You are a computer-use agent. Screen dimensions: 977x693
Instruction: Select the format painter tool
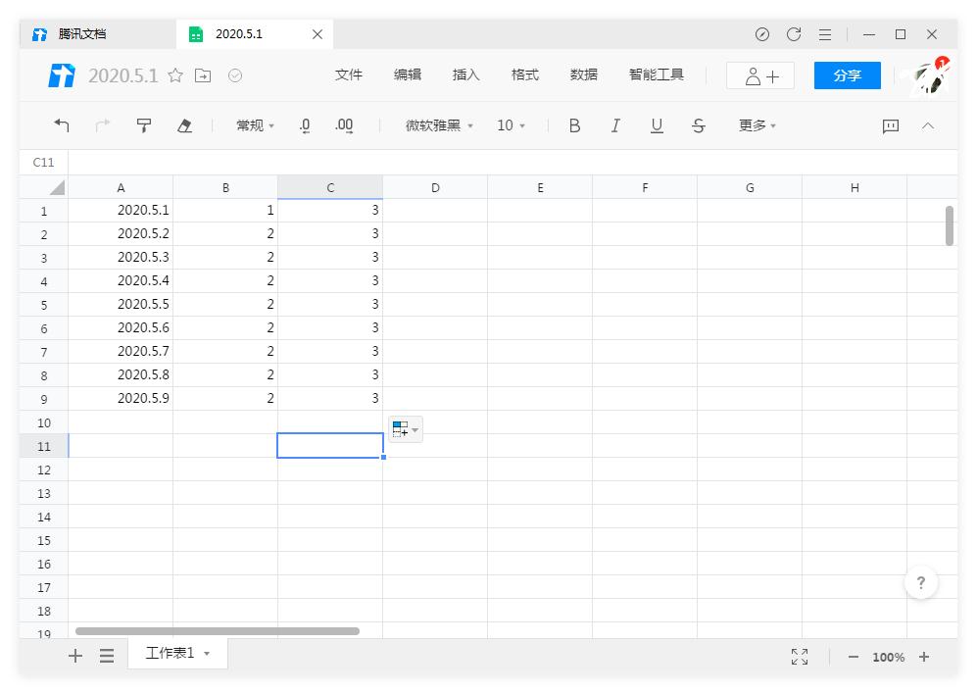pos(144,125)
